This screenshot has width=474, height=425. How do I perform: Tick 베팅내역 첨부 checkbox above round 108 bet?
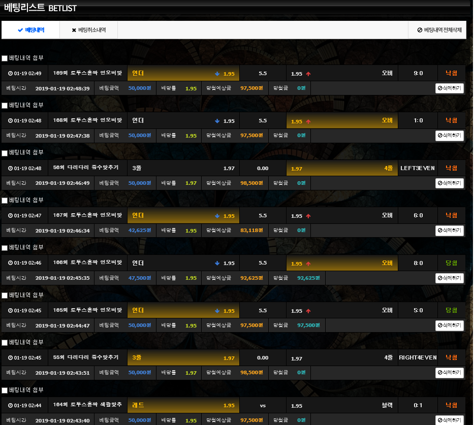tap(5, 106)
